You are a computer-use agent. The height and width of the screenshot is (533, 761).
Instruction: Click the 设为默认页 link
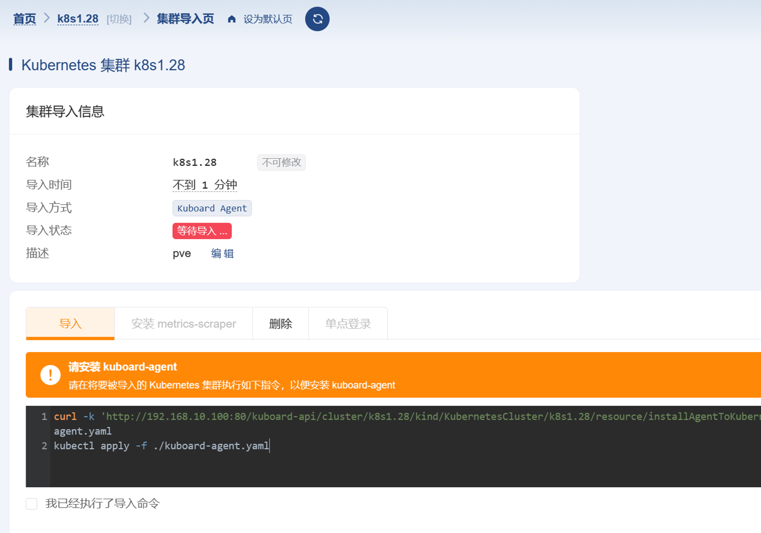click(x=268, y=19)
